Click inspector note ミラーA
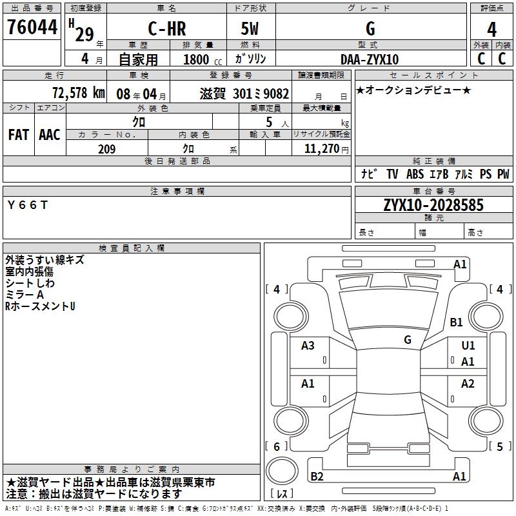Screen dimensions: 516x516 25,295
